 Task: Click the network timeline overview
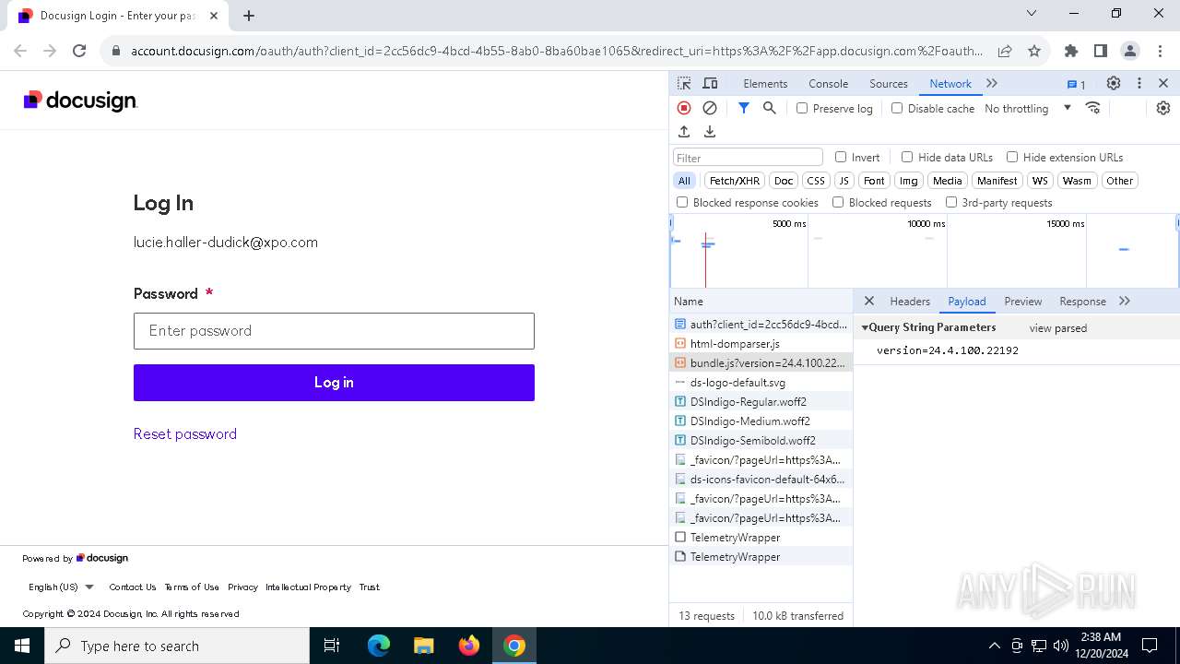[925, 251]
